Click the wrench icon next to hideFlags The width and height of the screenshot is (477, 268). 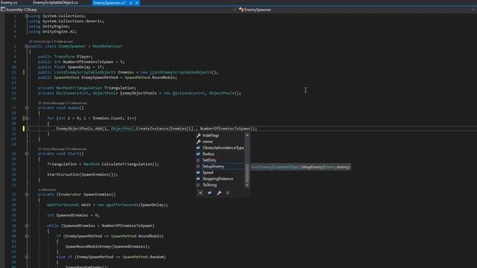pyautogui.click(x=198, y=135)
